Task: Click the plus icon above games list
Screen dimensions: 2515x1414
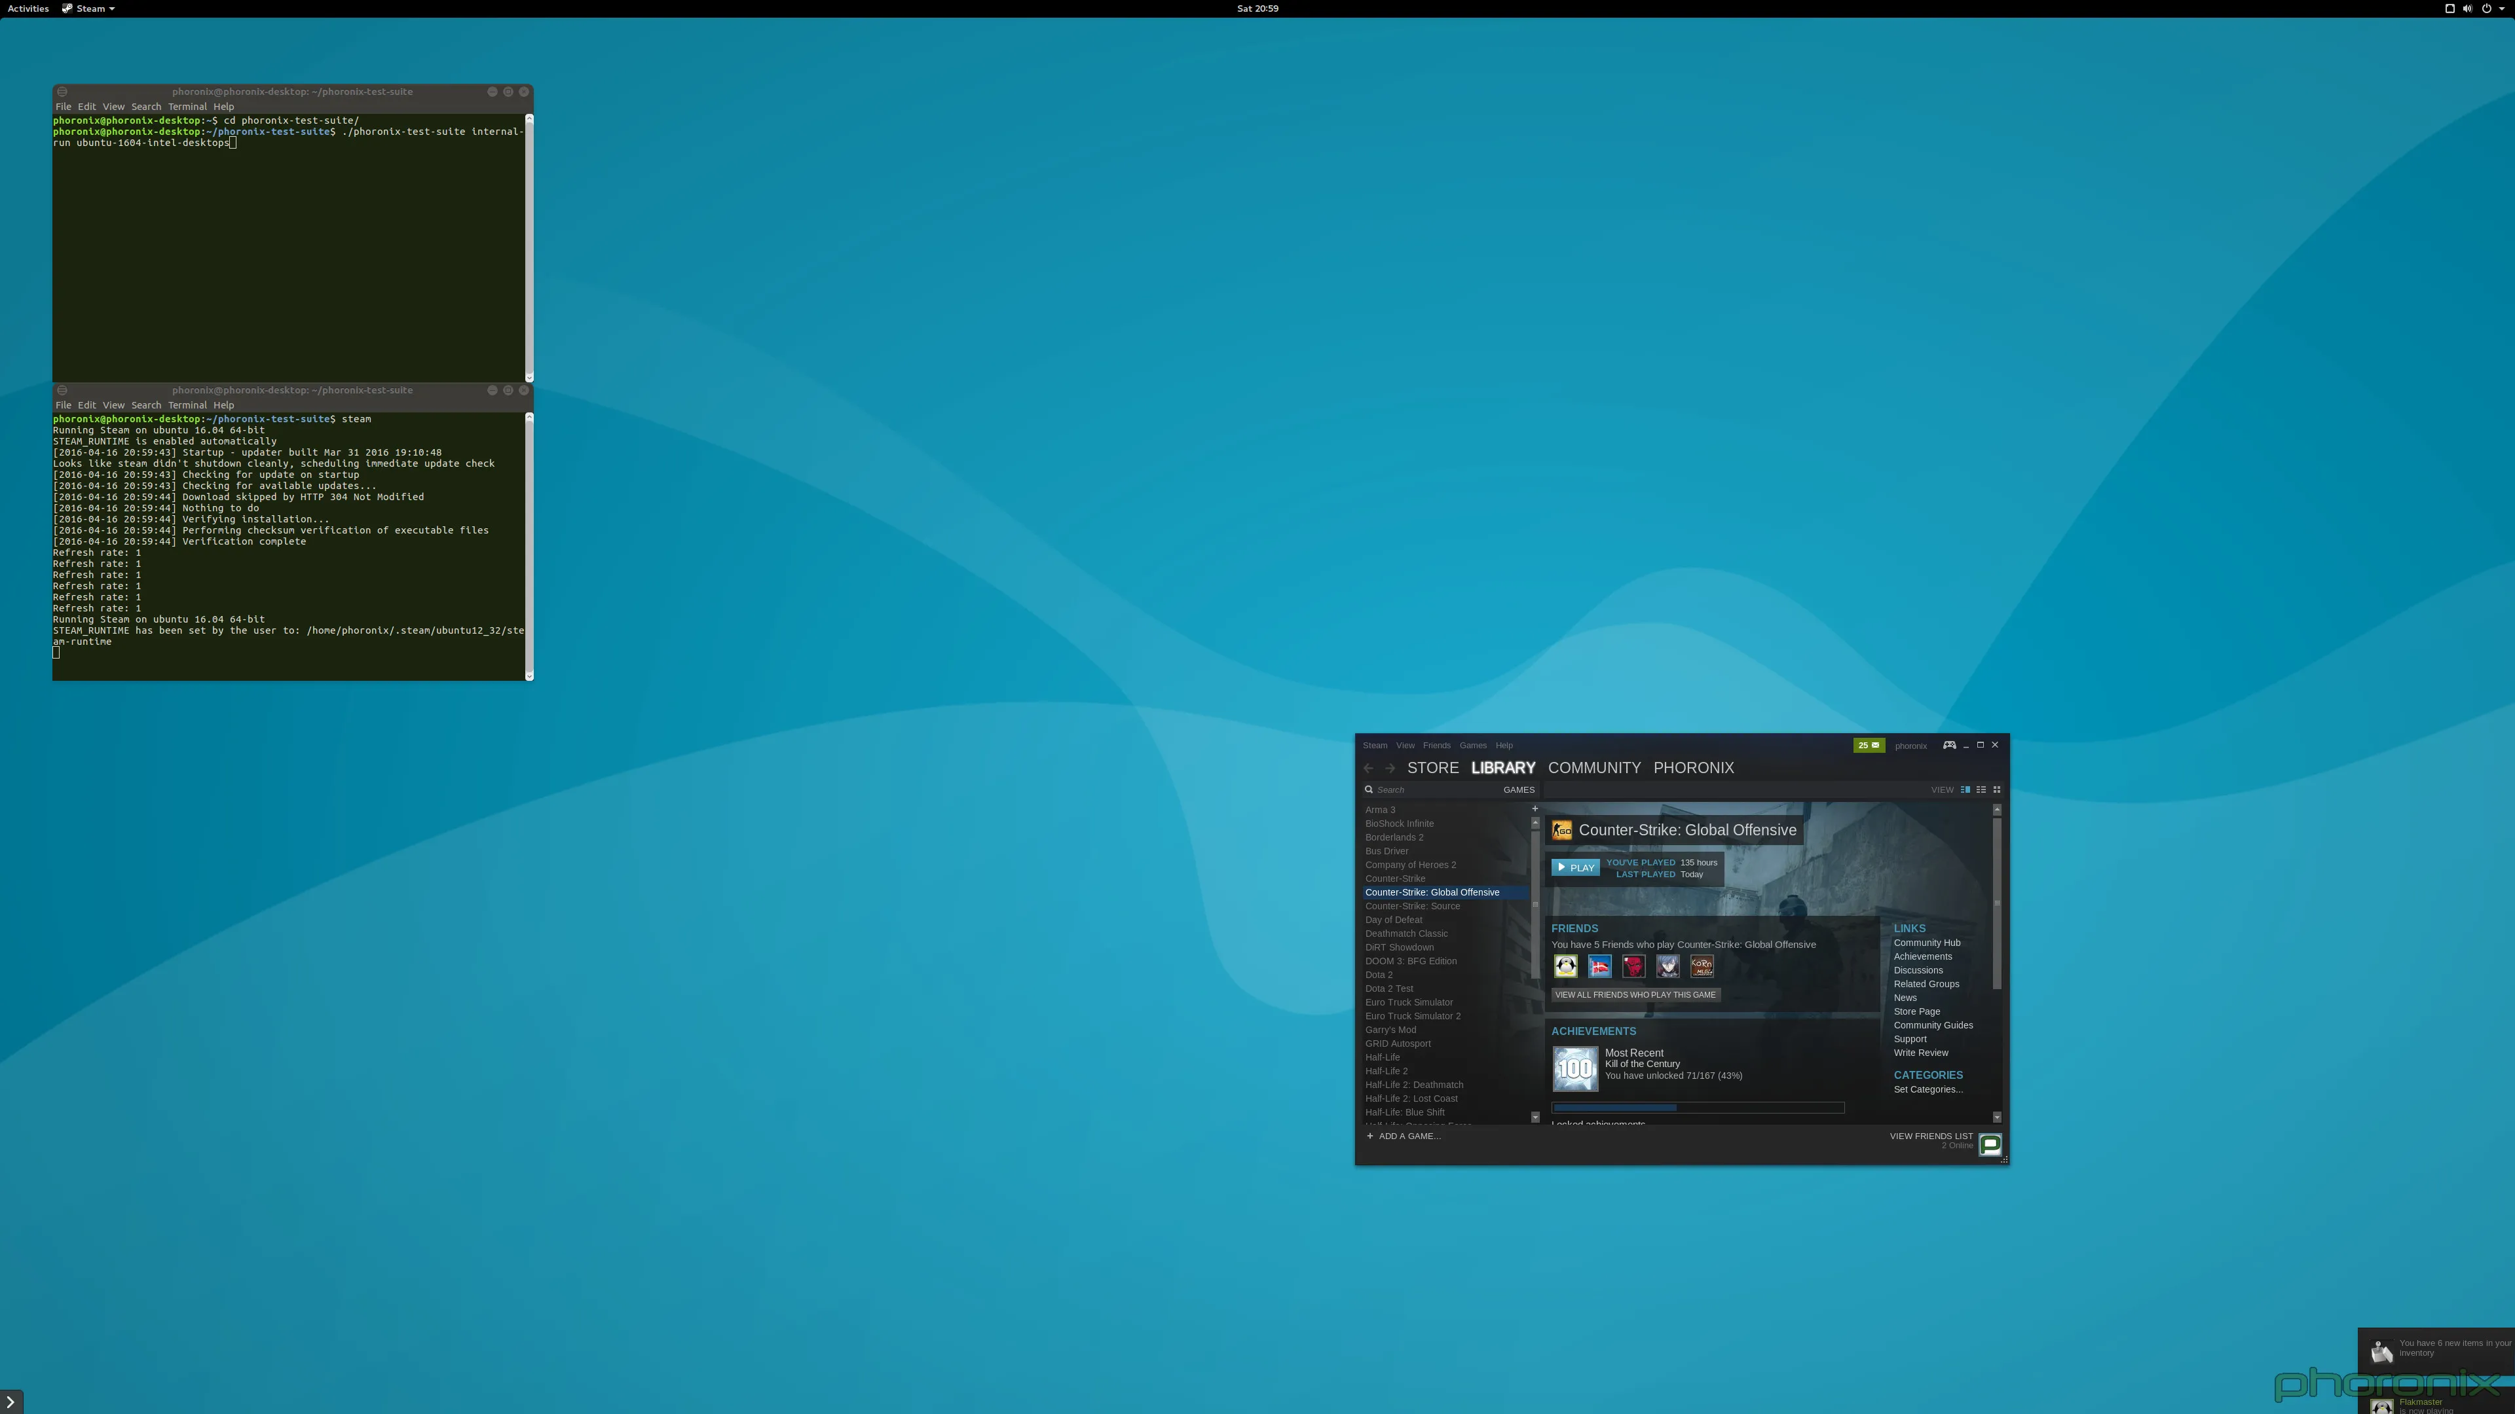Action: (1535, 808)
